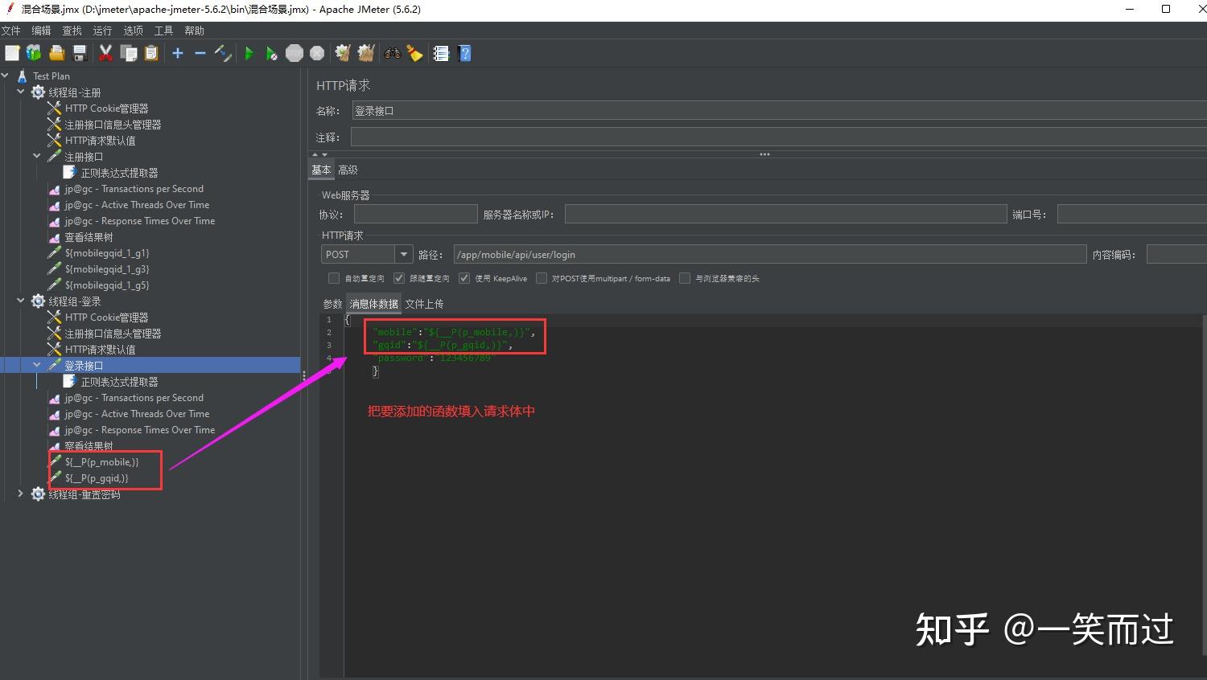Expand all nodes with the plus icon
This screenshot has height=680, width=1207.
pos(178,53)
